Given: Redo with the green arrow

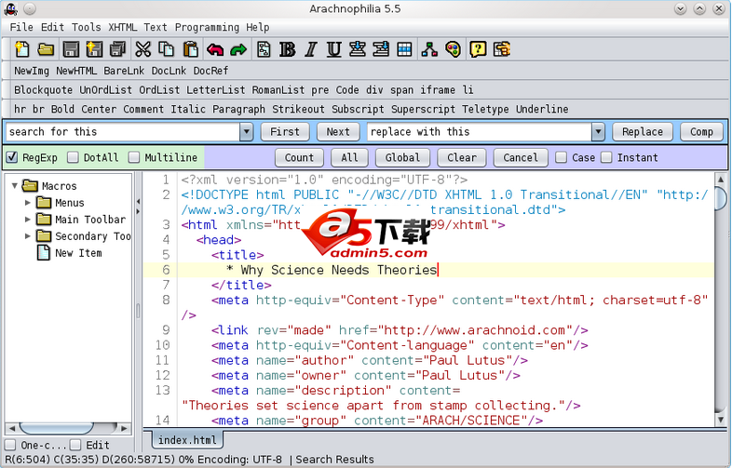Looking at the screenshot, I should click(238, 49).
